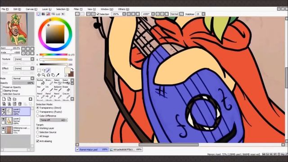Image resolution: width=288 pixels, height=162 pixels.
Task: Select the Move tool
Action: (x=39, y=75)
